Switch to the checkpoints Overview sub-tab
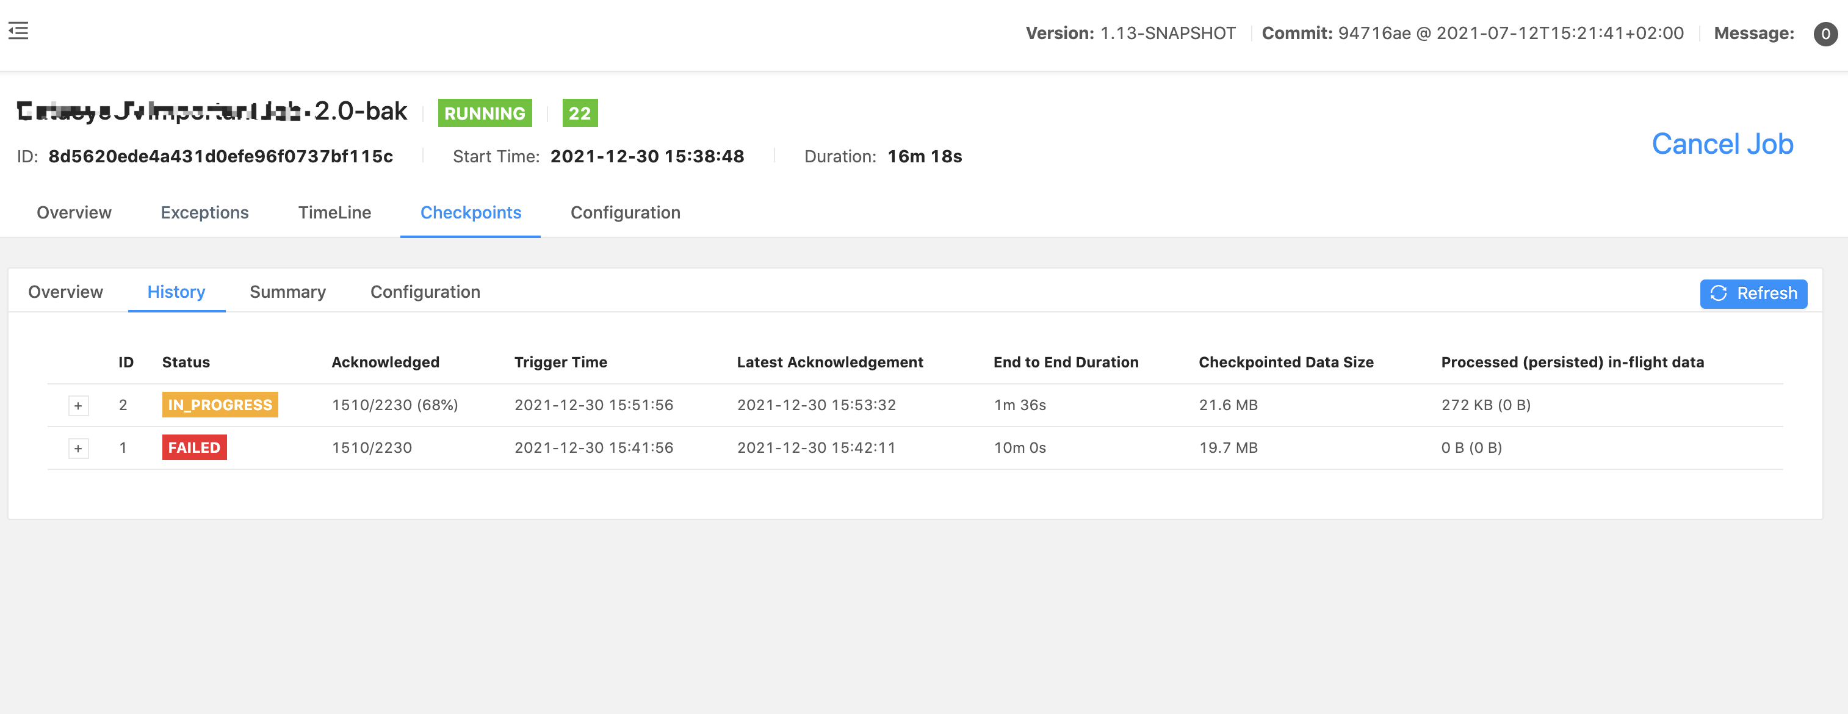The height and width of the screenshot is (714, 1848). point(65,292)
